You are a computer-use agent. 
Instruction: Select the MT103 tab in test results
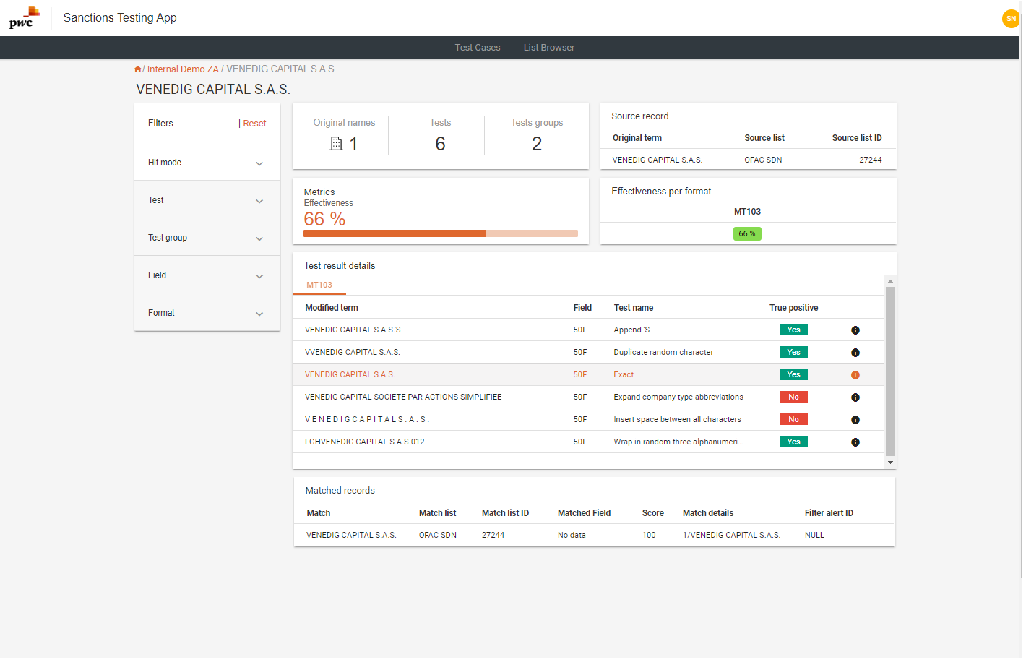pos(319,285)
